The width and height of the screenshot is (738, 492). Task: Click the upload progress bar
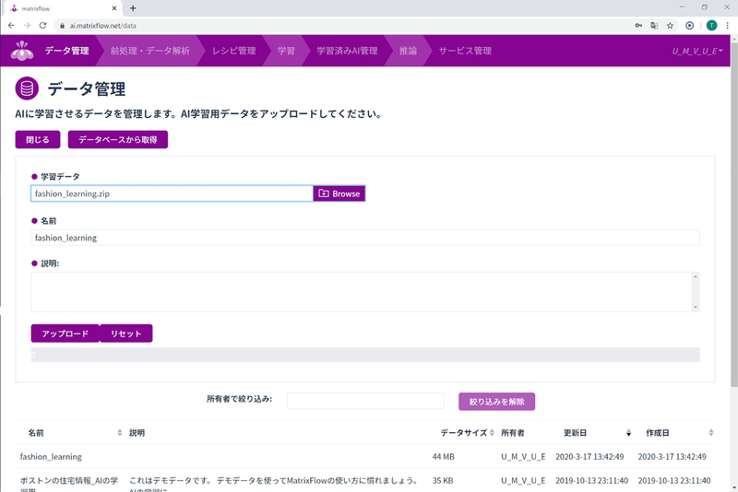(365, 355)
